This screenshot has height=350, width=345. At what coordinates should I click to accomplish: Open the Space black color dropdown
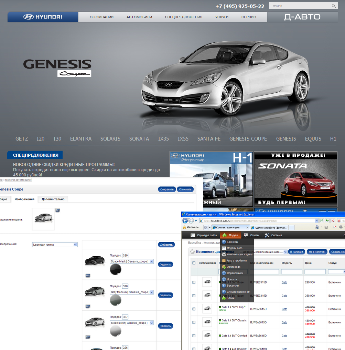(132, 261)
